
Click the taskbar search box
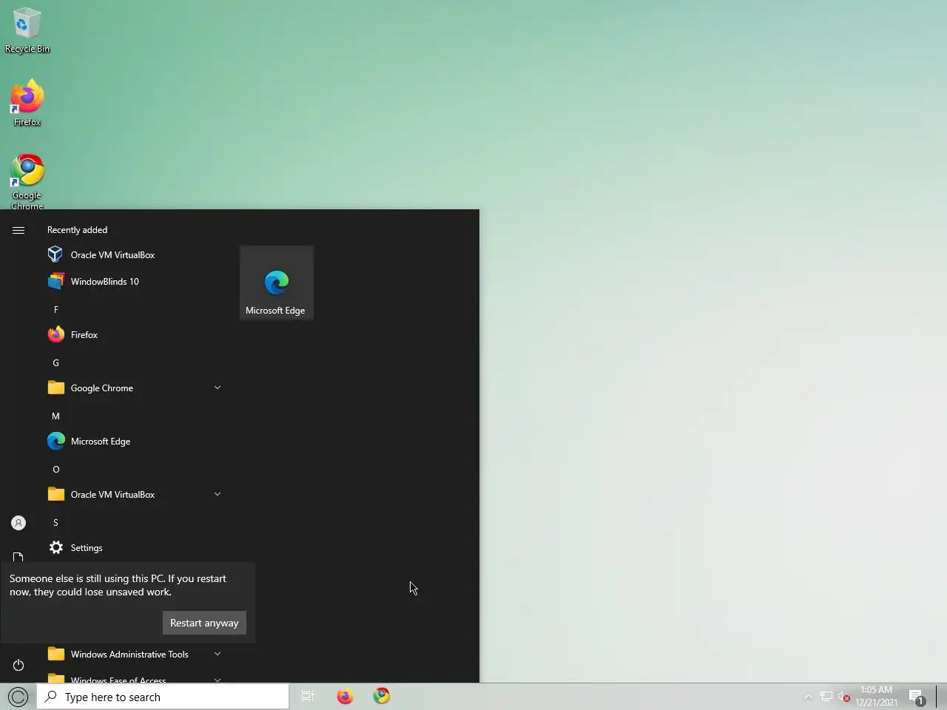(x=163, y=697)
